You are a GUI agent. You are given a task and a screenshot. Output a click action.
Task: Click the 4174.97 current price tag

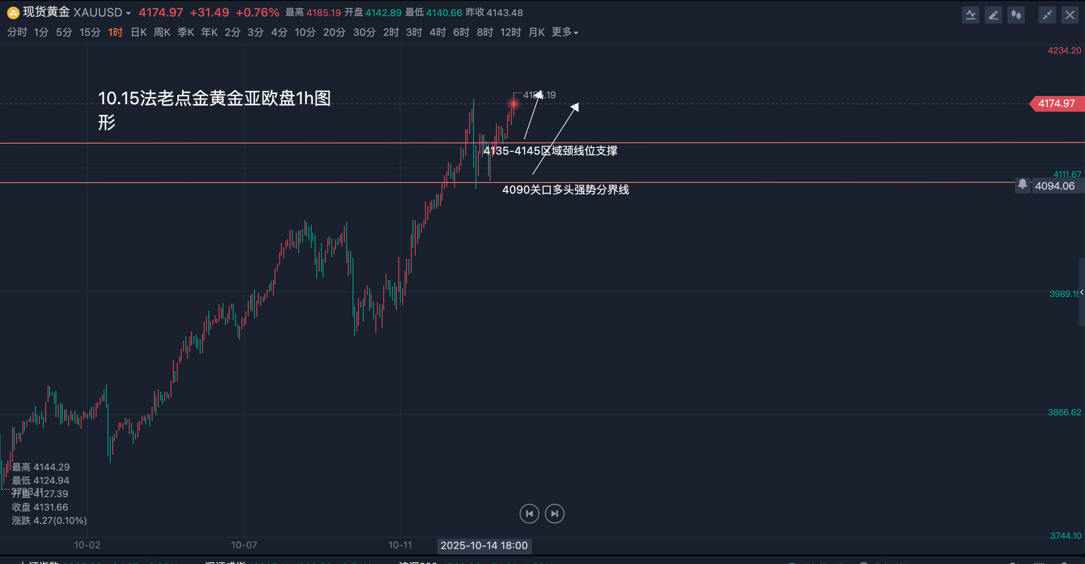click(x=1056, y=103)
